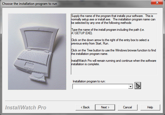Expand the installation program dropdown arrow
This screenshot has height=115, width=165.
point(130,86)
